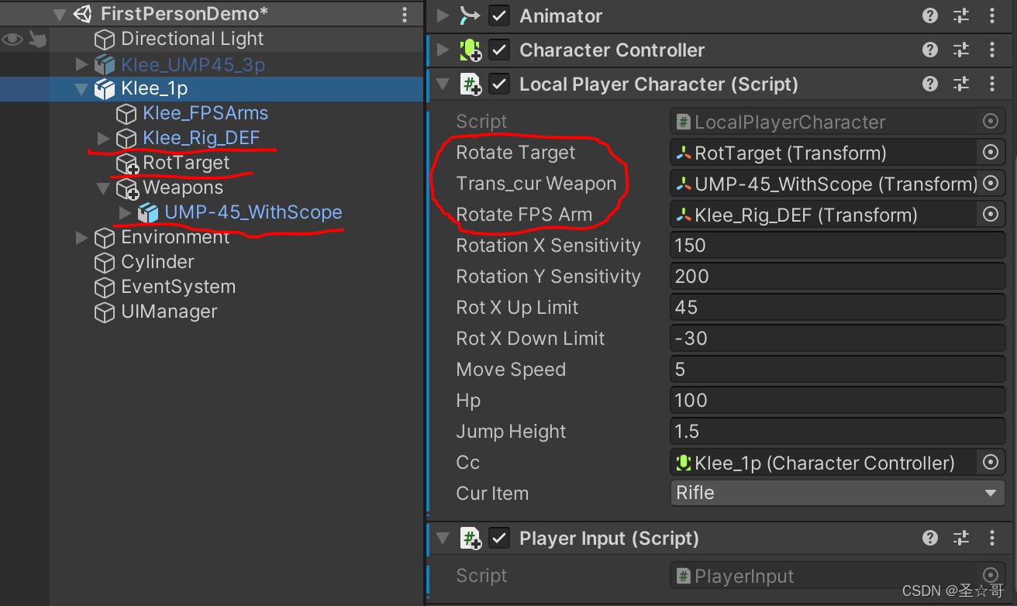Open Local Player Character kebab menu

tap(992, 84)
